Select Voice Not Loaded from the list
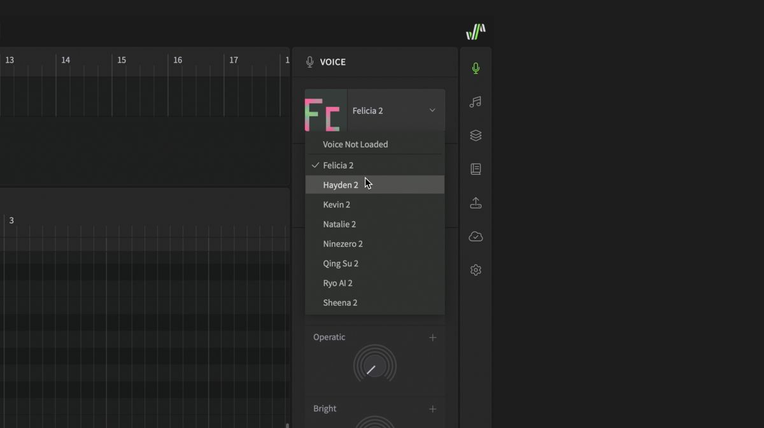This screenshot has height=428, width=764. tap(375, 144)
